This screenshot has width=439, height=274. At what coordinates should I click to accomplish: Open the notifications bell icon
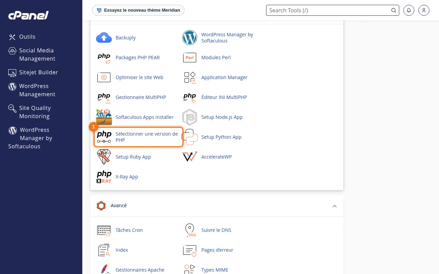coord(408,10)
